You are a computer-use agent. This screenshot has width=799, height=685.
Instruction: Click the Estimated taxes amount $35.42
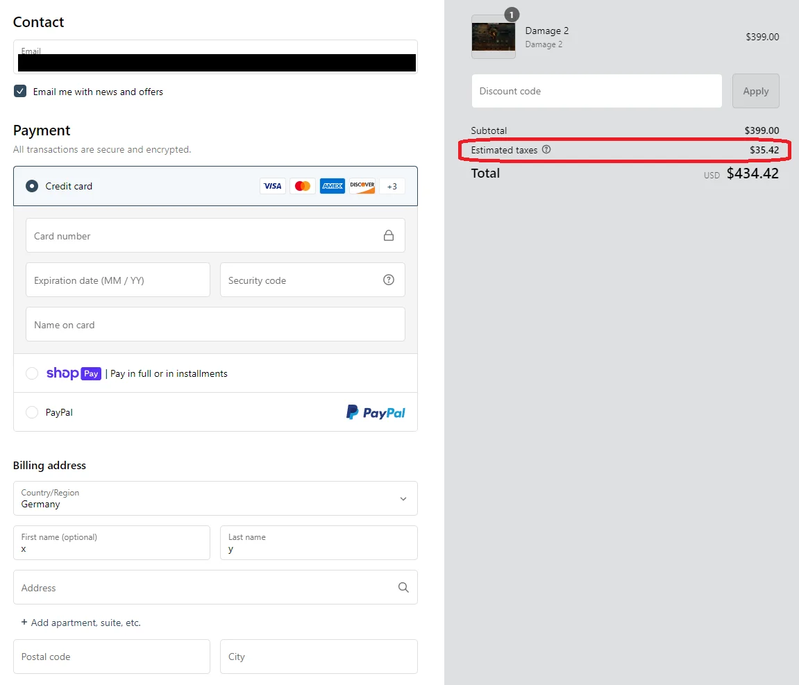point(764,150)
